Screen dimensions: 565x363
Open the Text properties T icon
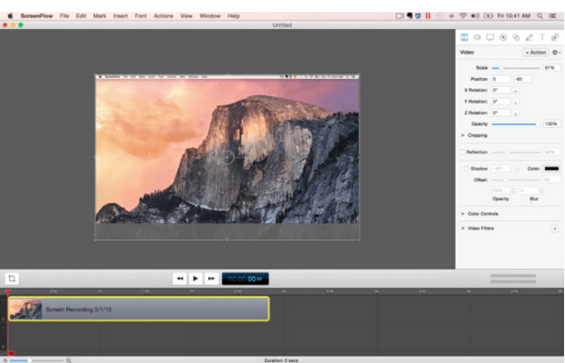click(541, 38)
